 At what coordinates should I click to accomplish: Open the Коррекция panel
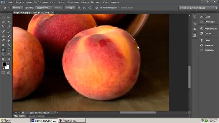[x=208, y=29]
